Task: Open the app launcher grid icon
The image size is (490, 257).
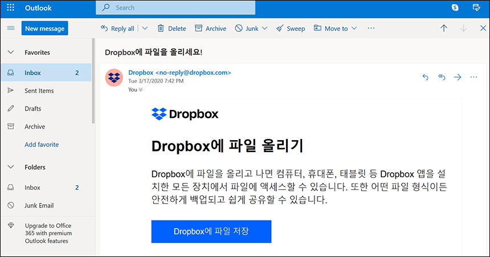Action: 11,7
